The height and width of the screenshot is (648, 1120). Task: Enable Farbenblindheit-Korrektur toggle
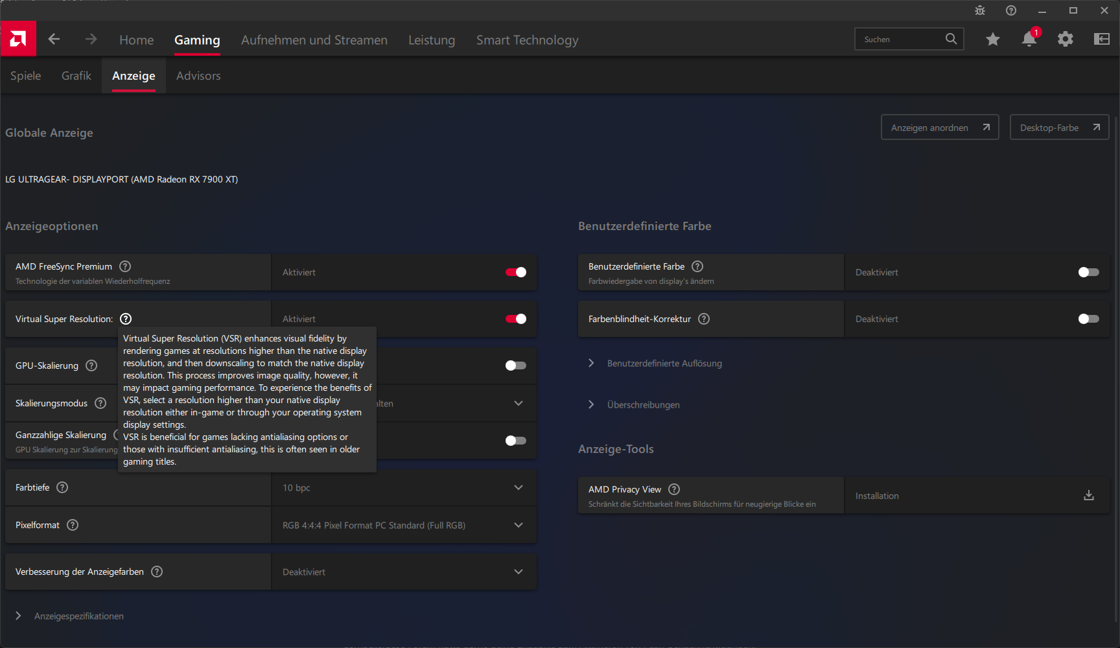pyautogui.click(x=1089, y=319)
